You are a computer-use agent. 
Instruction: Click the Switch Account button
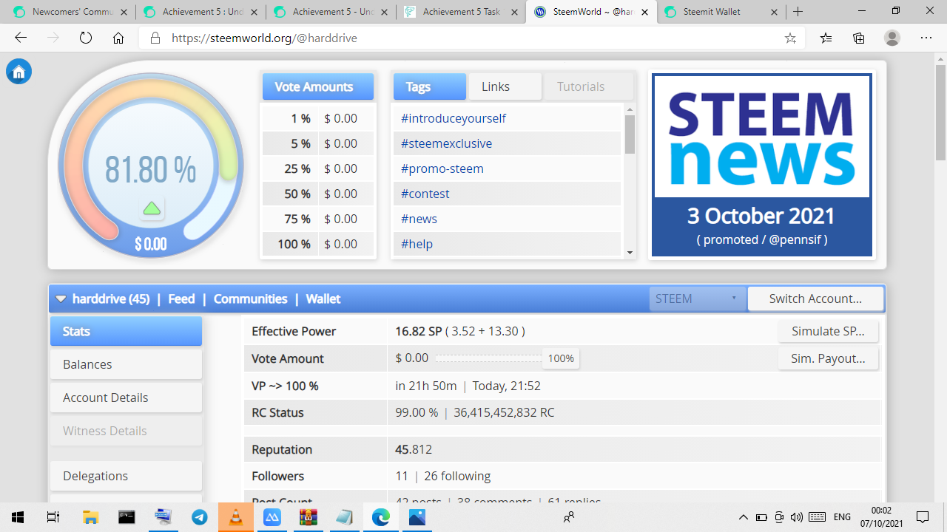[815, 299]
